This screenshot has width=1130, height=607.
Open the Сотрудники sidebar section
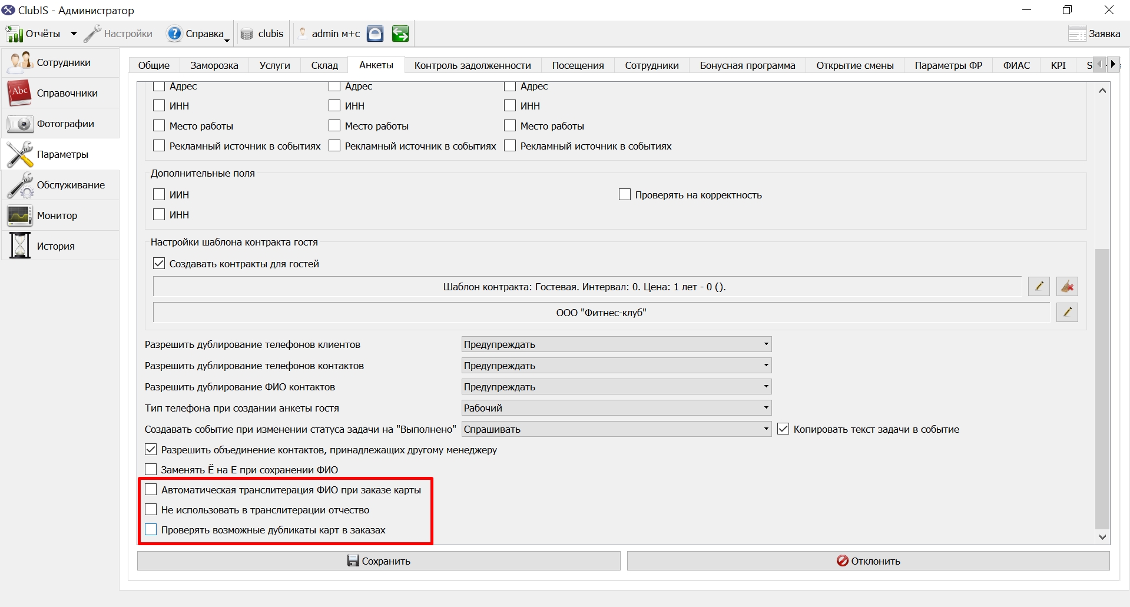(61, 62)
